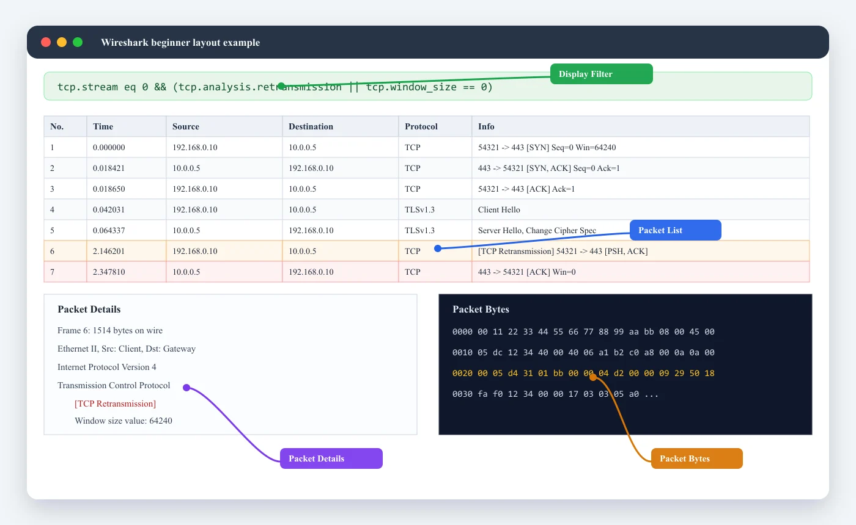Select time value 0.042031
This screenshot has width=856, height=525.
coord(109,209)
